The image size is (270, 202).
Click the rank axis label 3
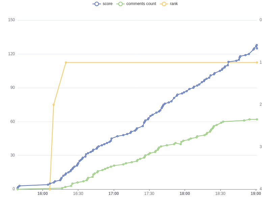[x=261, y=147]
